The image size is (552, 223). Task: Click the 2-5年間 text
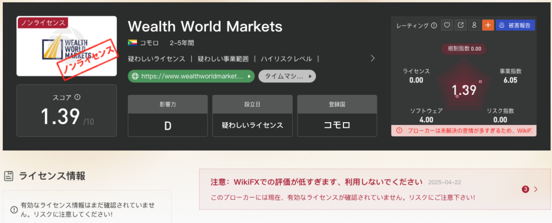pos(182,43)
